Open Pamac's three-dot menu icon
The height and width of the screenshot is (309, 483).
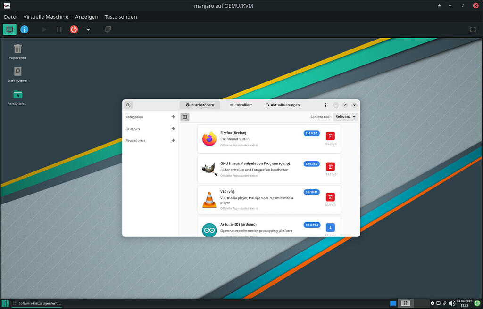325,105
